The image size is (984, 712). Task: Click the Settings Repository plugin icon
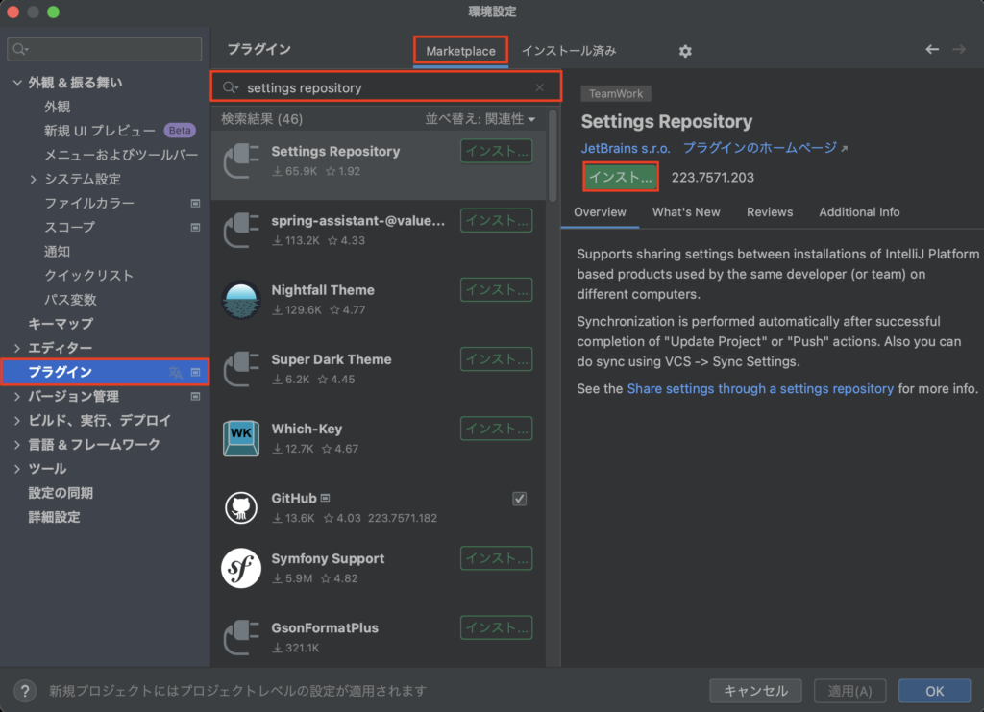[x=241, y=160]
